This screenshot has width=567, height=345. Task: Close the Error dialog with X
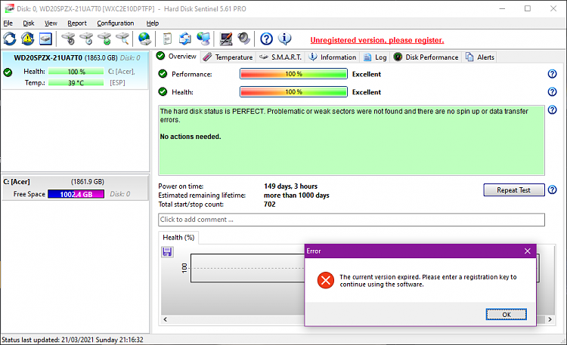pos(528,251)
